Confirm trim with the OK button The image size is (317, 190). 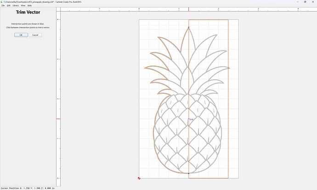pyautogui.click(x=21, y=35)
